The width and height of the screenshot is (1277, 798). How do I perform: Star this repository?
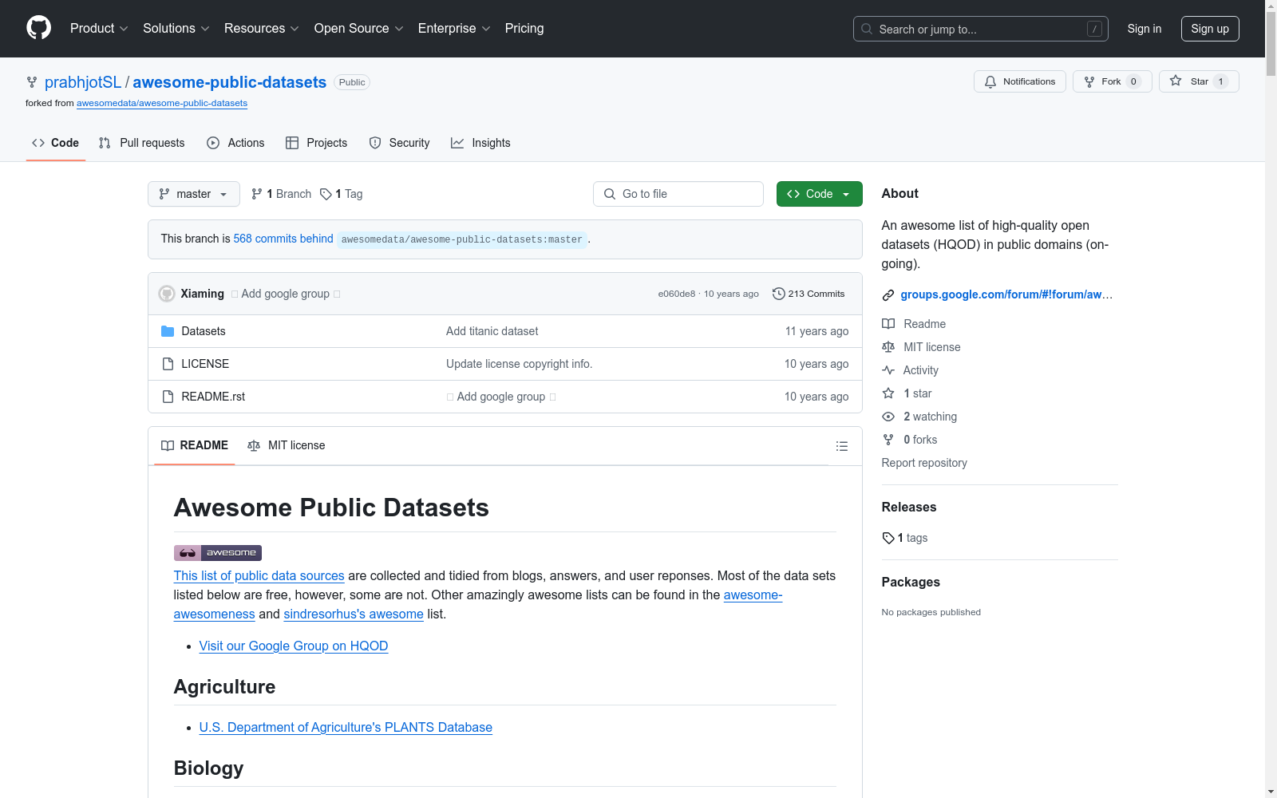pyautogui.click(x=1199, y=81)
